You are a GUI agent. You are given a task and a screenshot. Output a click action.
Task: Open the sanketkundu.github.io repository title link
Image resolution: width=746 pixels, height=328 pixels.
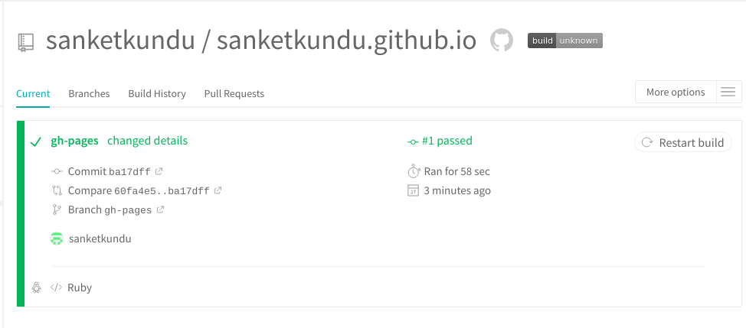[x=346, y=41]
